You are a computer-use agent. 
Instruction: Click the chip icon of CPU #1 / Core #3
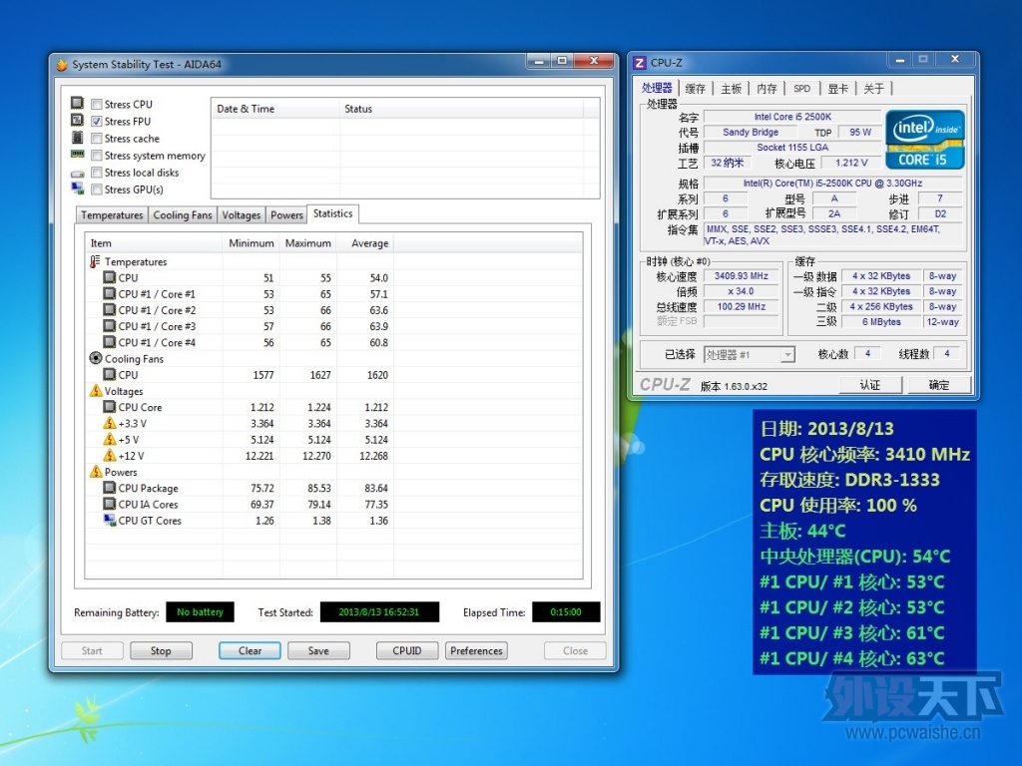point(110,326)
